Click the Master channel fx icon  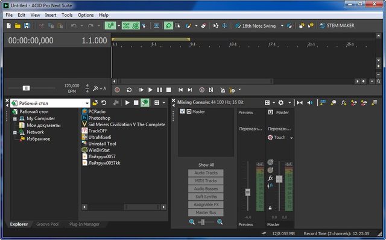point(270,178)
